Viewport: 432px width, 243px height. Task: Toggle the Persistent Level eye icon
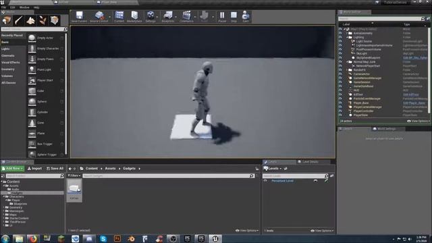(x=265, y=181)
